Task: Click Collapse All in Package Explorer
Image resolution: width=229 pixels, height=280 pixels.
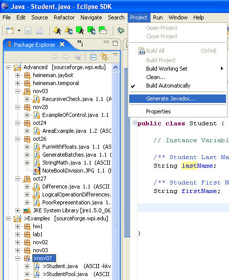Action: point(93,57)
